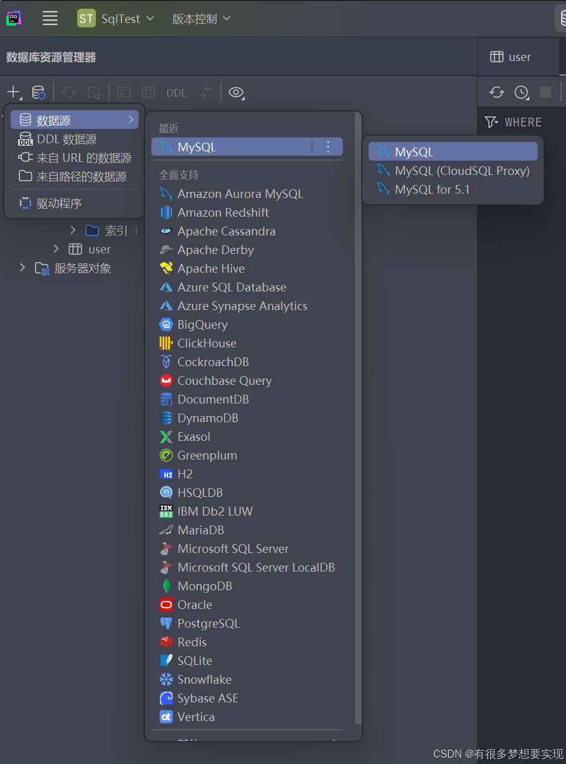Screen dimensions: 566x764
Task: Select the 数据源 menu item
Action: (x=75, y=120)
